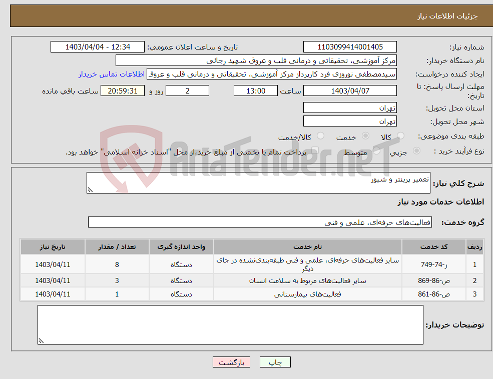Click the Islamic treasury payment note text
The width and height of the screenshot is (493, 379).
[186, 152]
